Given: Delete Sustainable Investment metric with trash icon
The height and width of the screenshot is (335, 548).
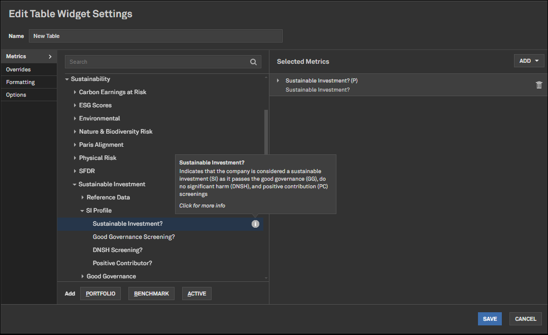Looking at the screenshot, I should (539, 85).
